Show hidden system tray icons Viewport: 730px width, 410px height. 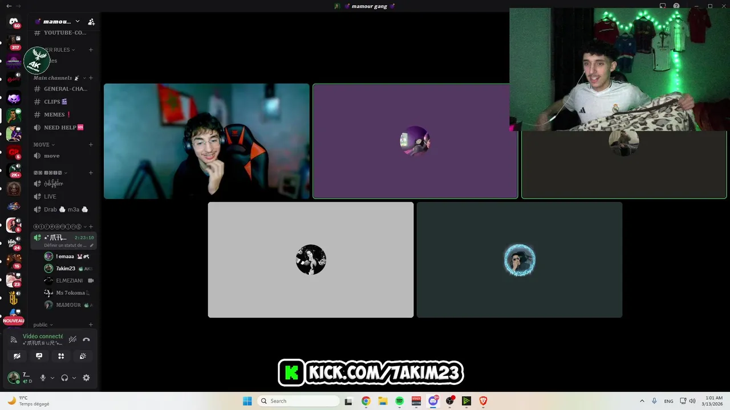coord(642,401)
